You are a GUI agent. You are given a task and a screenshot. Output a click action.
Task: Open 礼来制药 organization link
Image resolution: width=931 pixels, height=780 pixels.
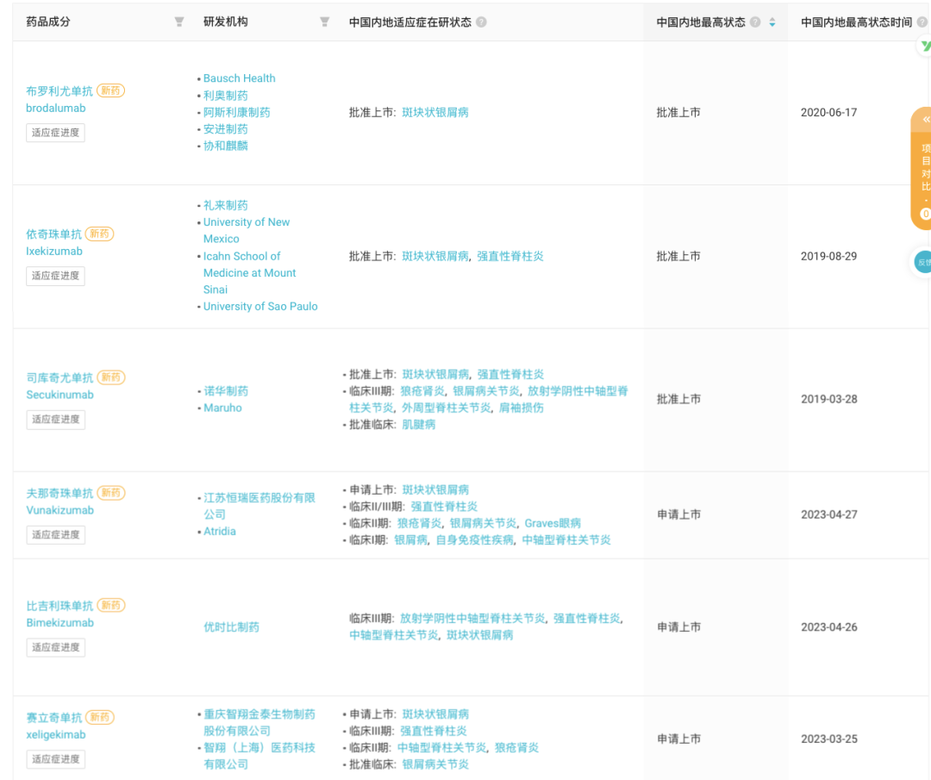click(226, 205)
